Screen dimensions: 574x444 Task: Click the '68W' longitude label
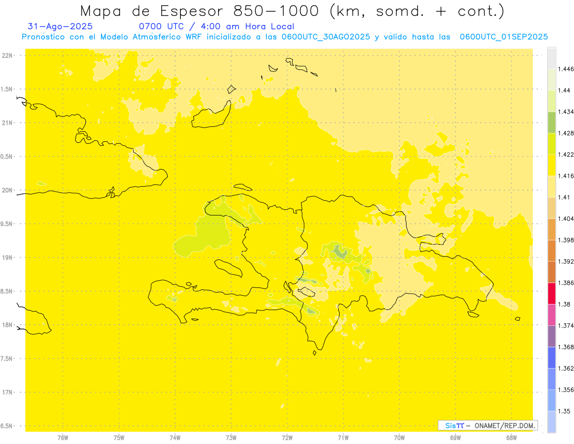point(511,438)
